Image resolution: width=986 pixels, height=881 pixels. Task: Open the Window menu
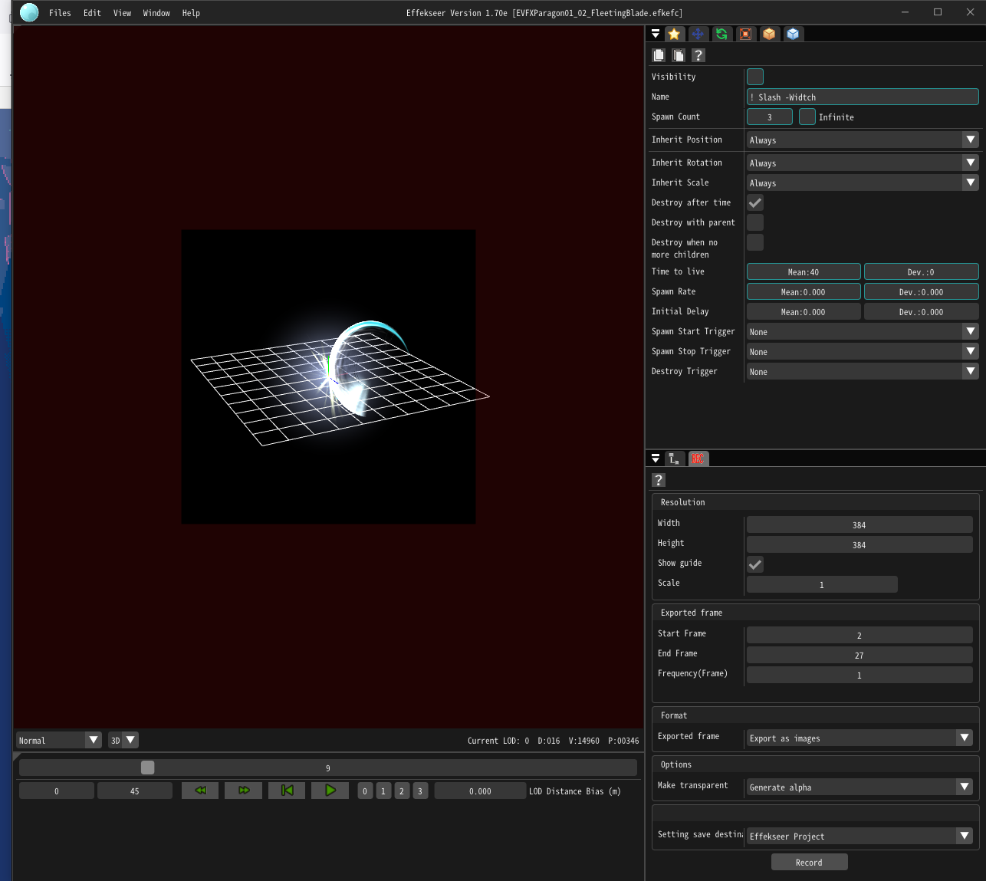coord(156,13)
